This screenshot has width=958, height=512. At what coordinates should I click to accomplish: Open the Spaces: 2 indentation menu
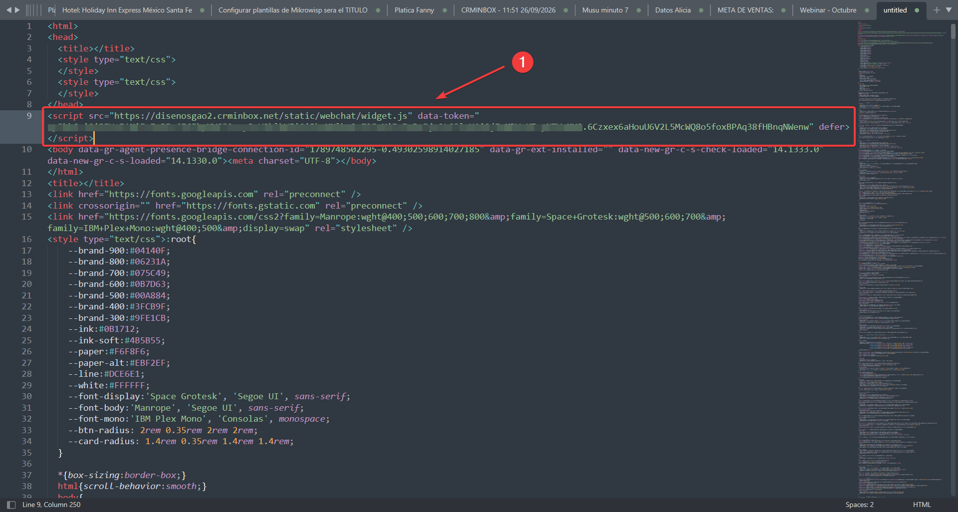click(x=859, y=505)
